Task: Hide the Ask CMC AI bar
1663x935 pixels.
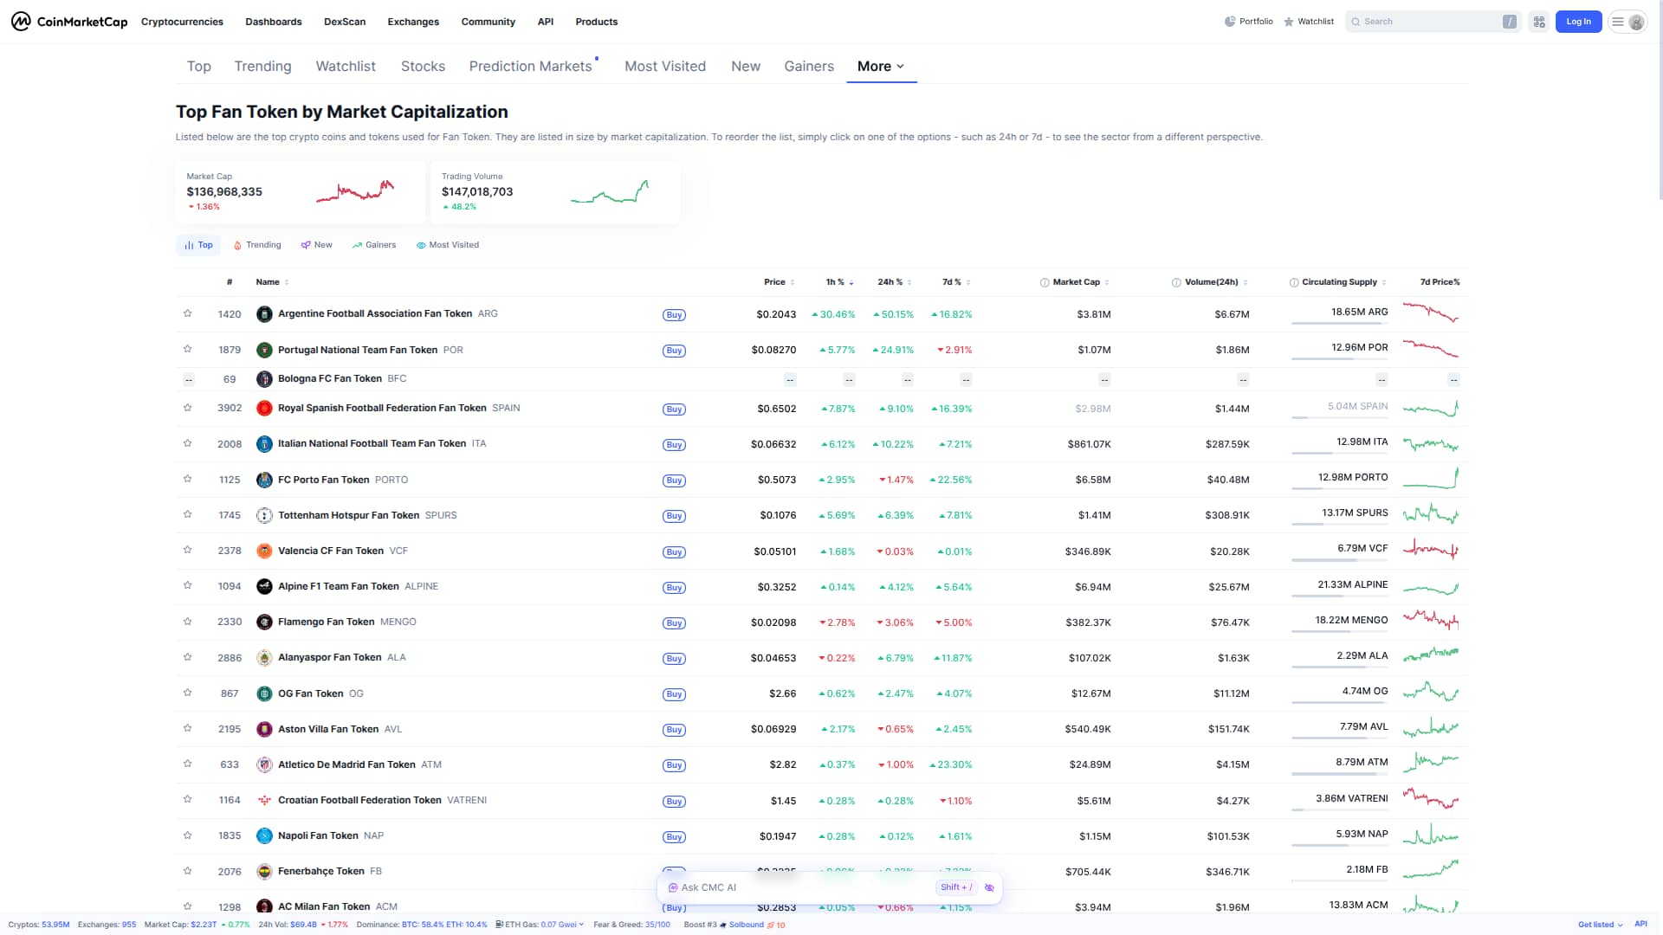Action: click(989, 887)
